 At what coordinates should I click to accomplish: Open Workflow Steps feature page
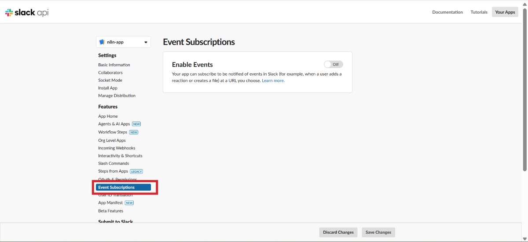click(113, 132)
